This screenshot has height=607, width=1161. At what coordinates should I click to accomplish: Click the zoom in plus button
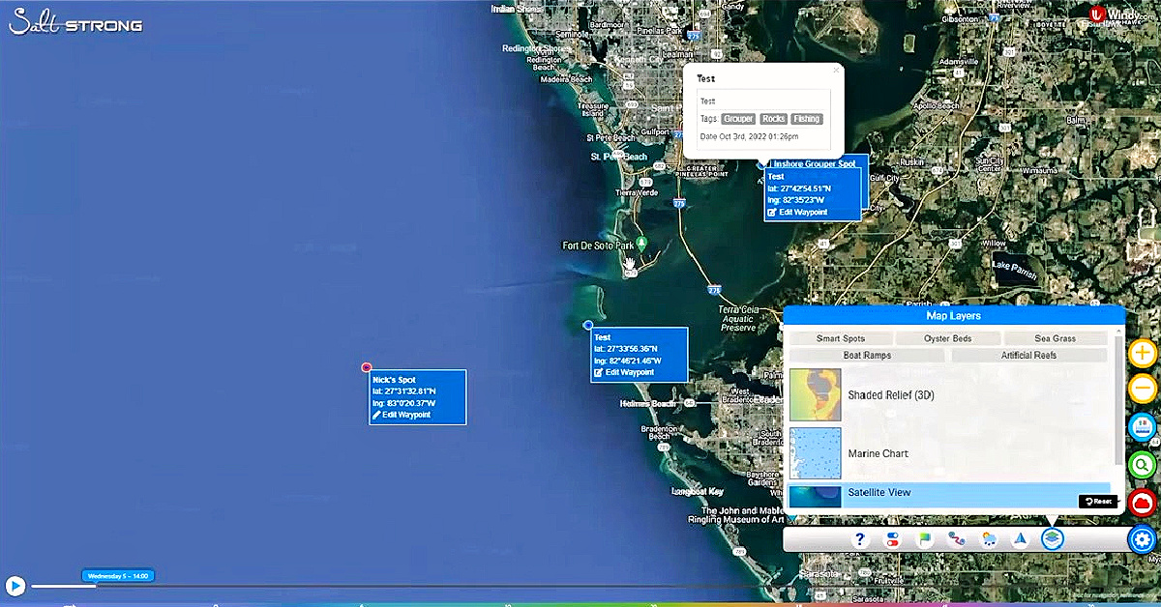tap(1143, 352)
